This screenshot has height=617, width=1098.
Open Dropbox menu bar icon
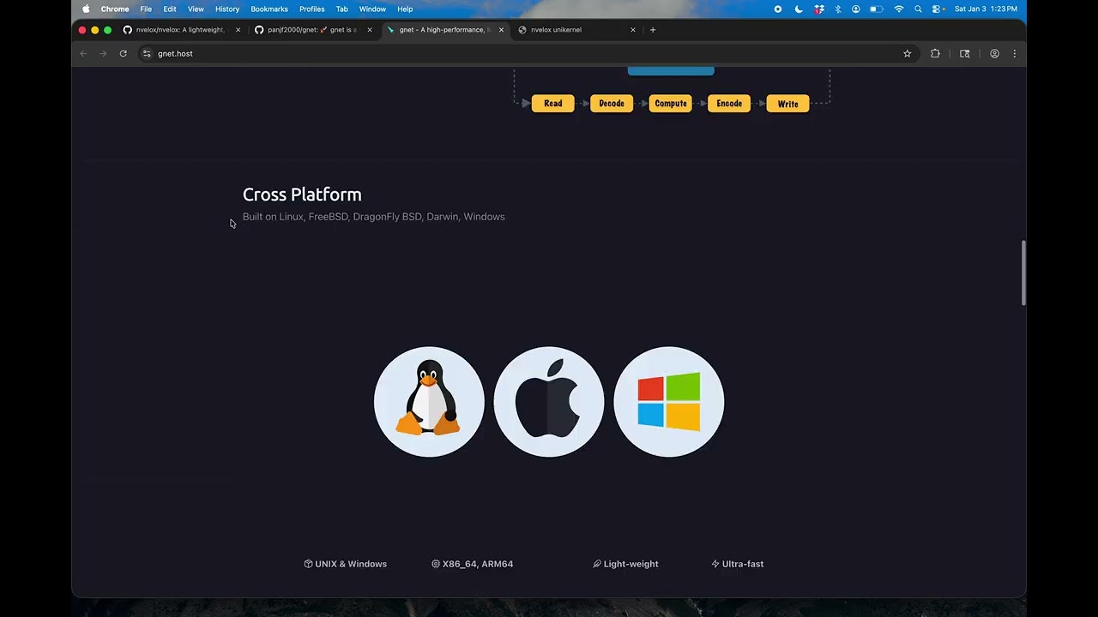tap(819, 9)
